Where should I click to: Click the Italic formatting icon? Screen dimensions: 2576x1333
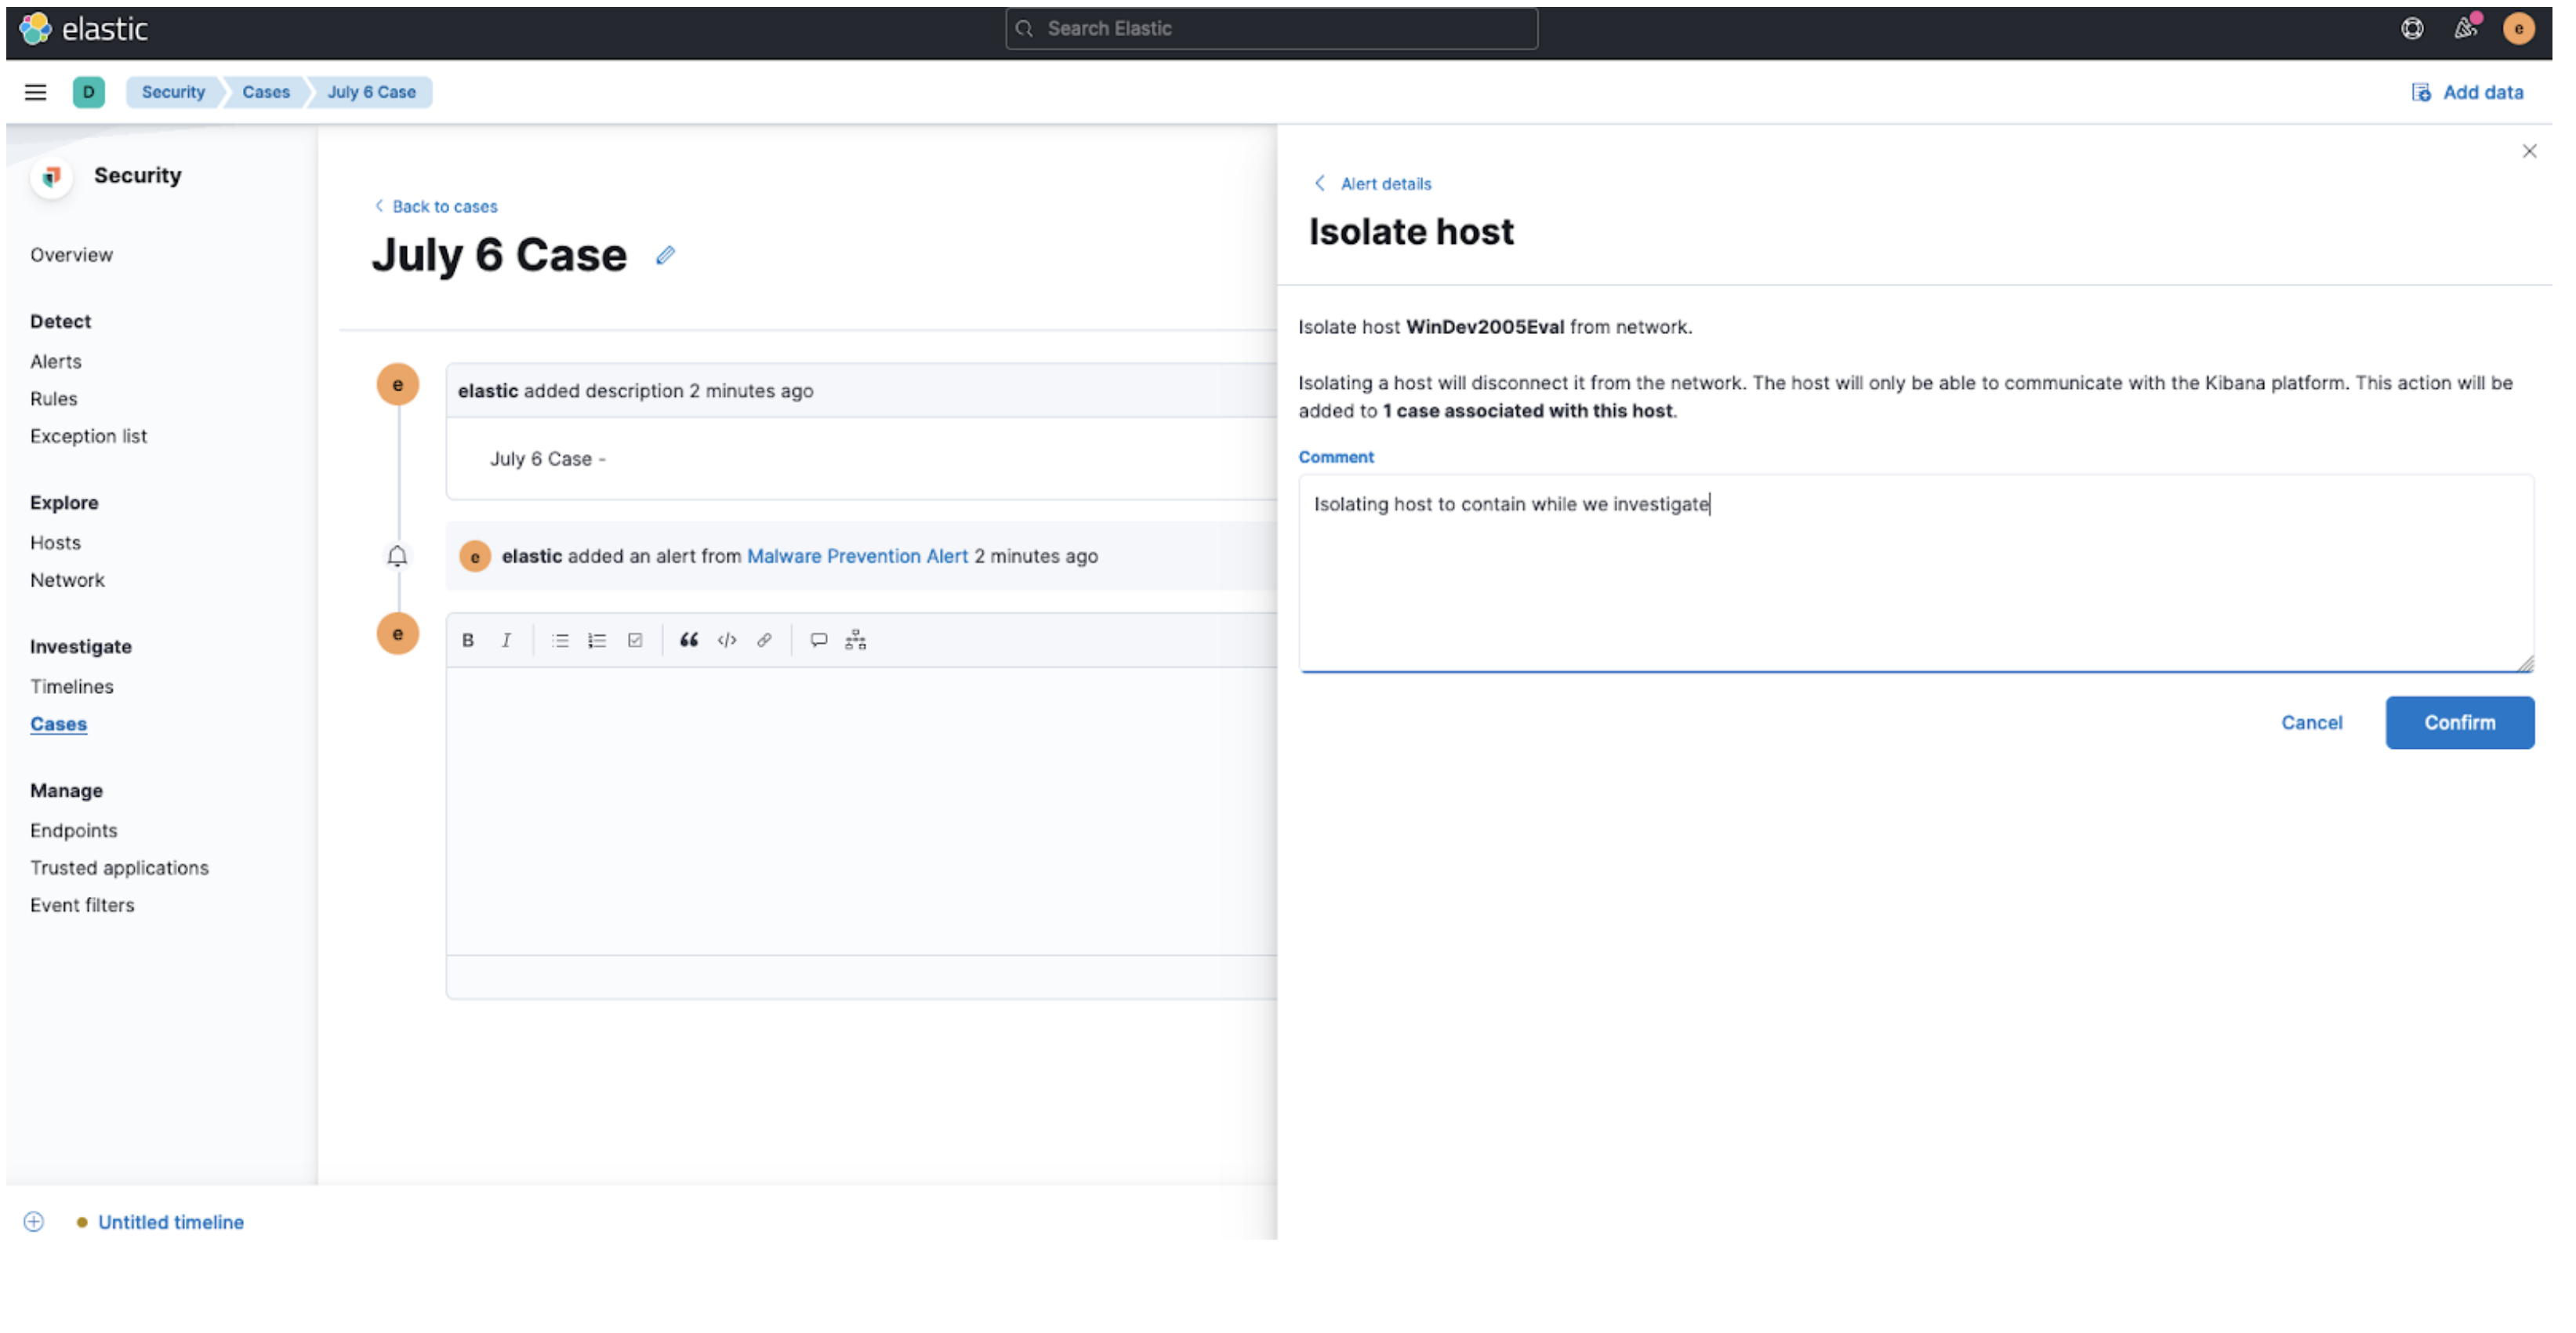506,640
